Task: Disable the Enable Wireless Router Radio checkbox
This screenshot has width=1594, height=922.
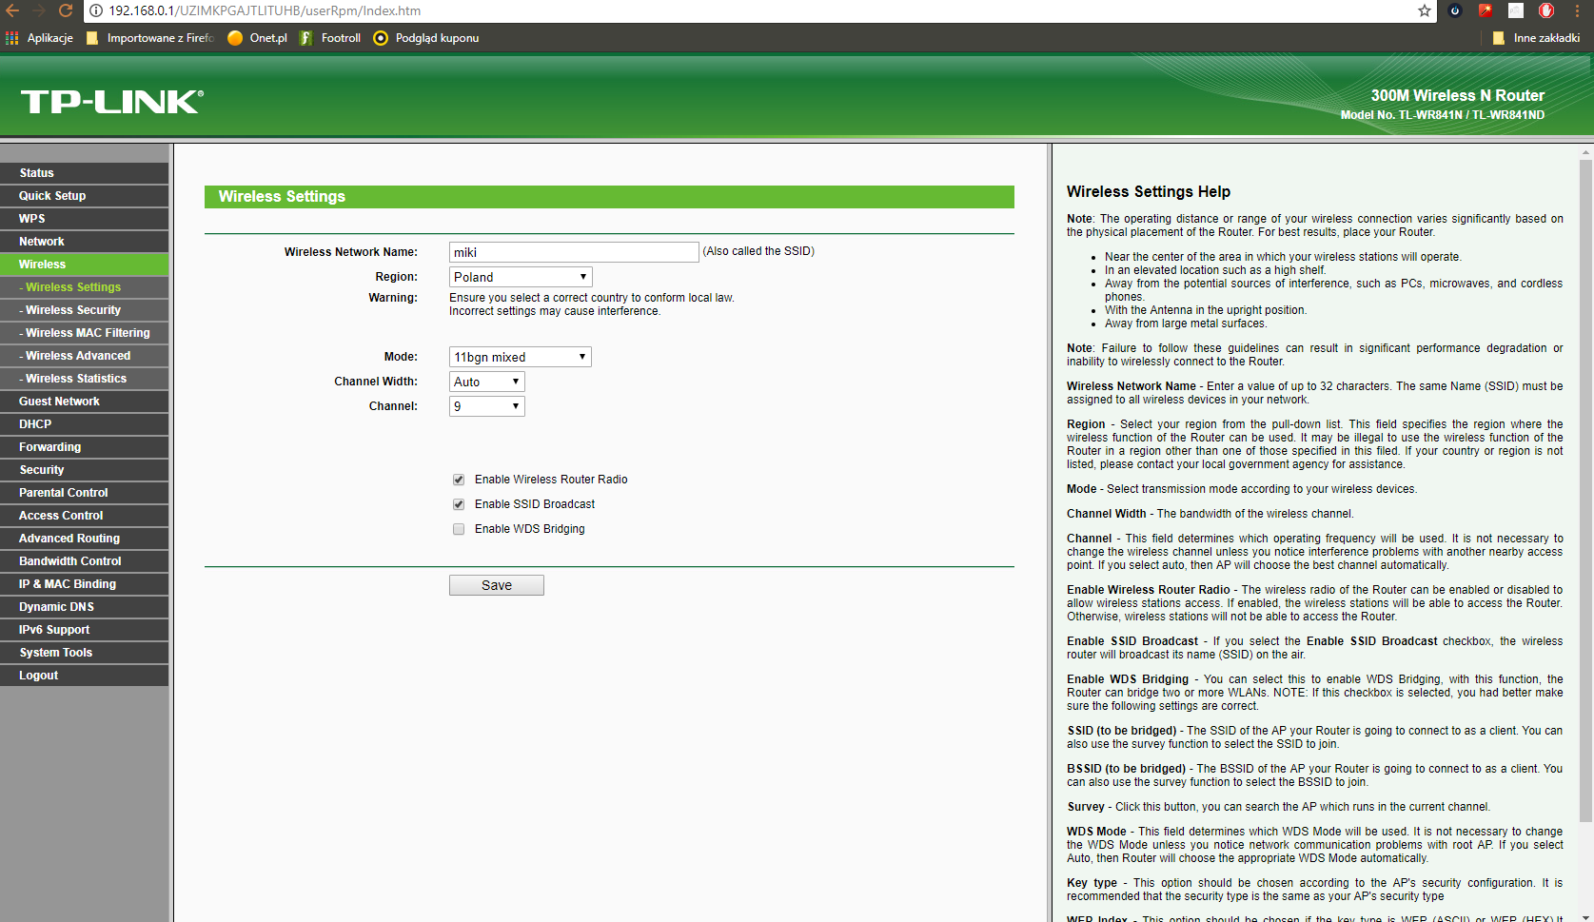Action: point(459,480)
